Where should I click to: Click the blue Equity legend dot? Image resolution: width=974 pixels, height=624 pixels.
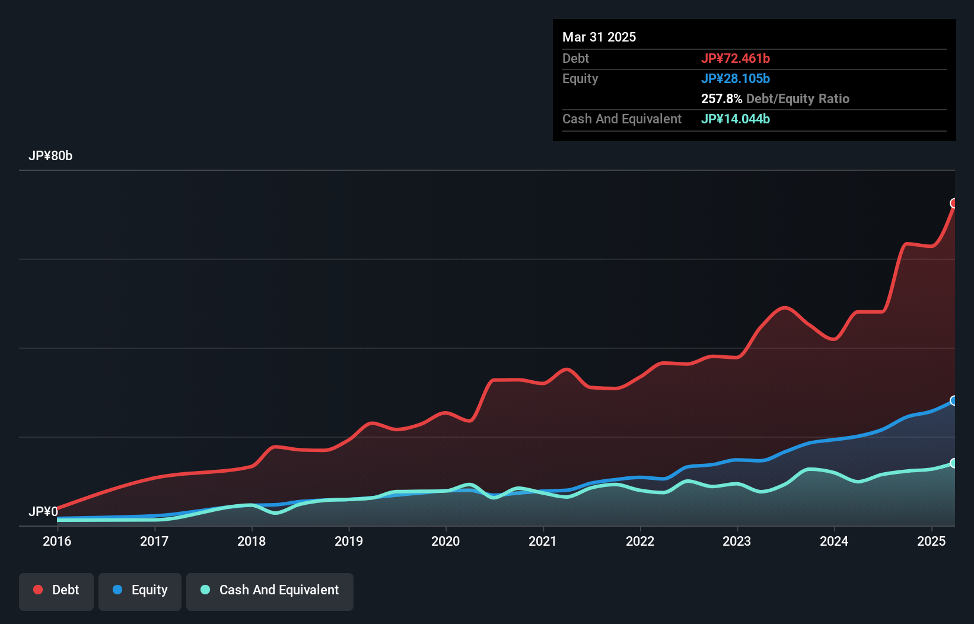117,590
